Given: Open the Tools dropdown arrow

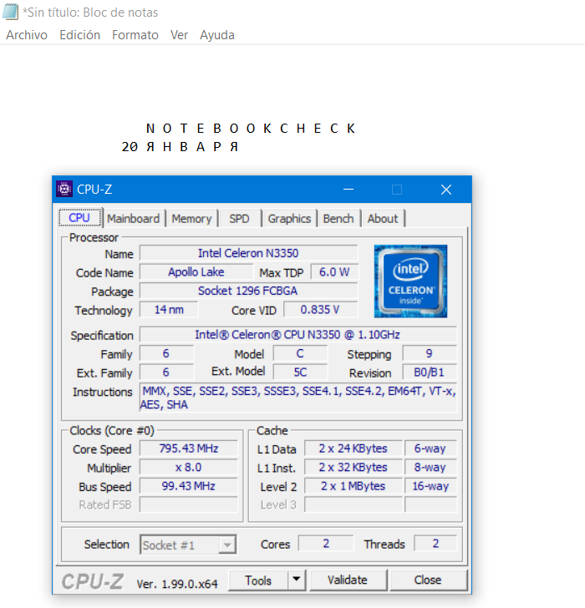Looking at the screenshot, I should coord(297,580).
